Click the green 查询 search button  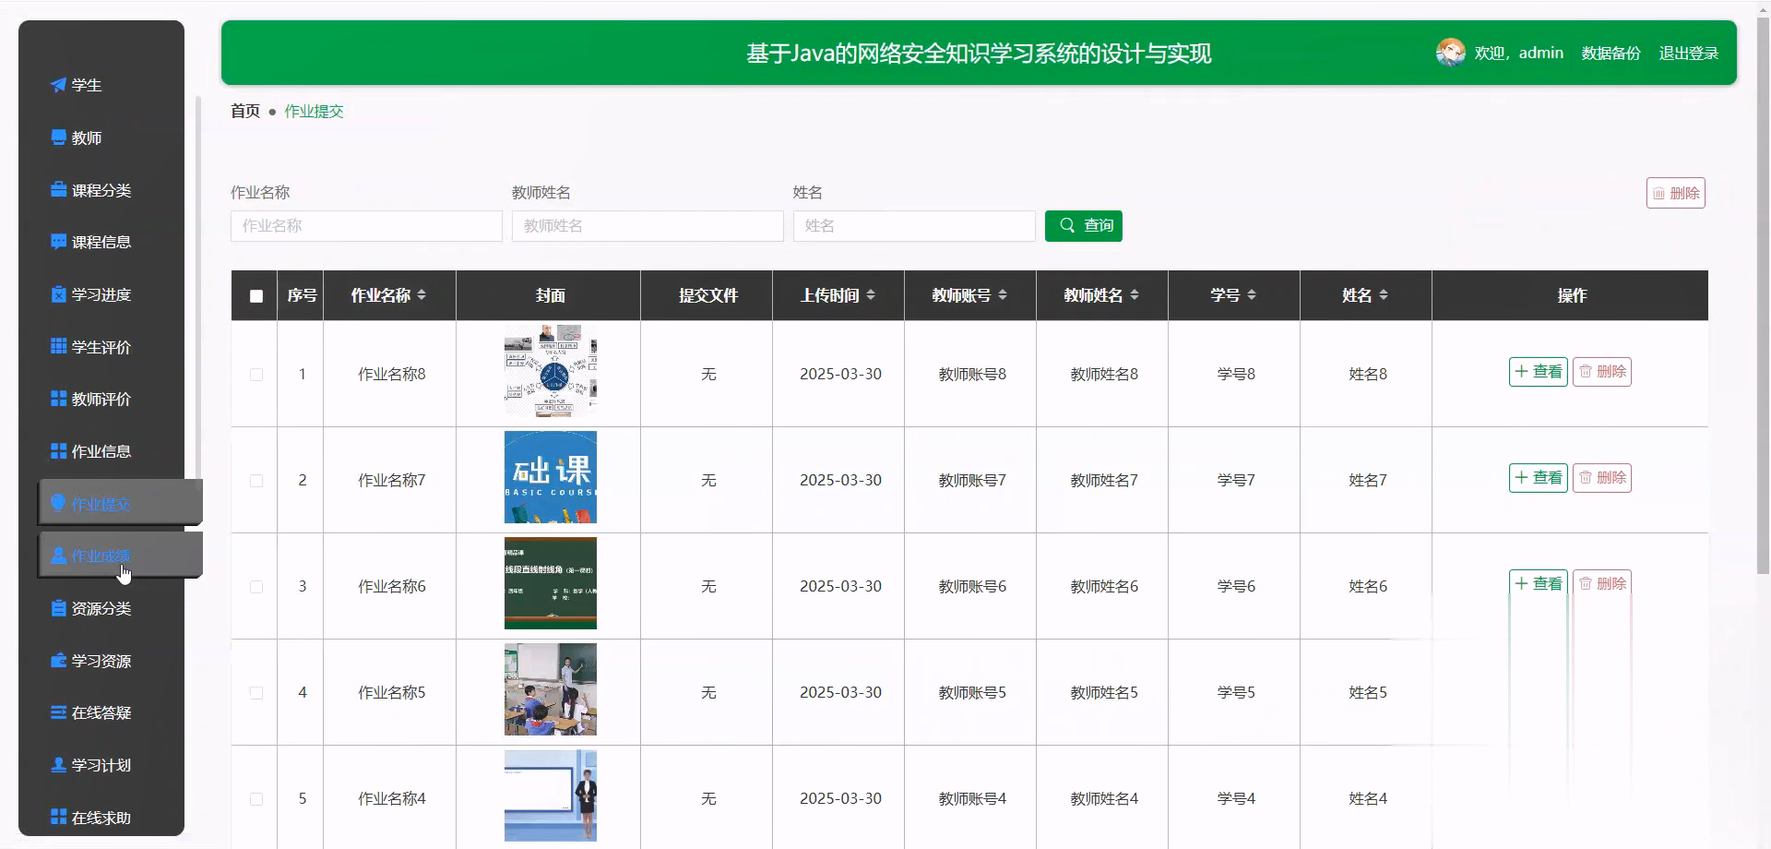(1084, 225)
